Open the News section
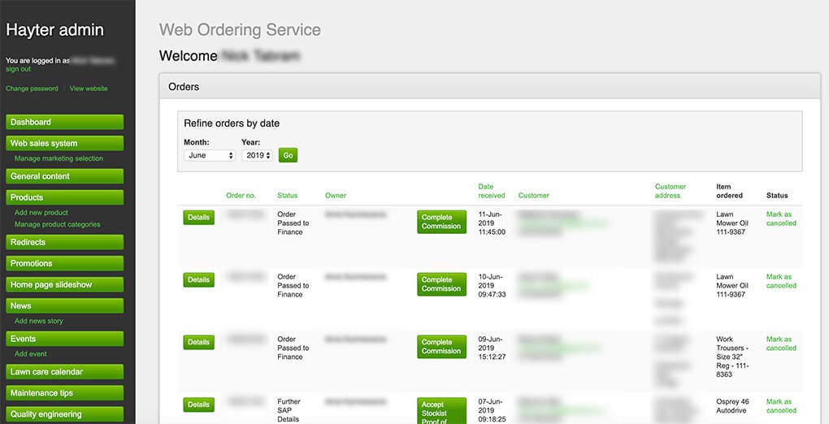Image resolution: width=829 pixels, height=424 pixels. (64, 305)
